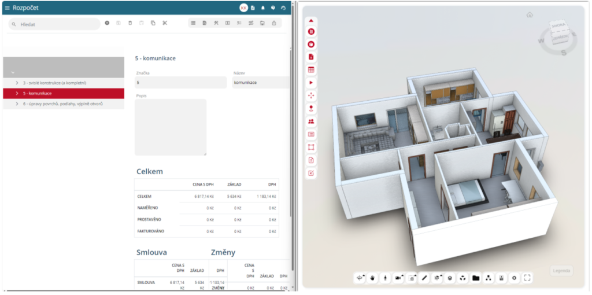592x295 pixels.
Task: Expand the '3 - svislé konstrukce' tree node
Action: point(17,83)
